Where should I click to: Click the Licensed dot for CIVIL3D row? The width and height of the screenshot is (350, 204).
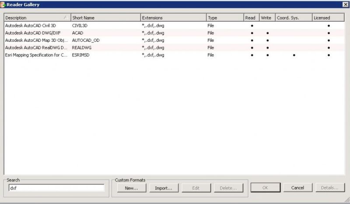tap(329, 26)
